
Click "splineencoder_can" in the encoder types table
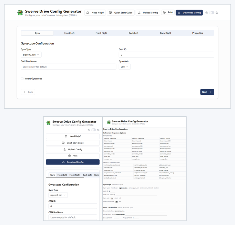point(165,165)
